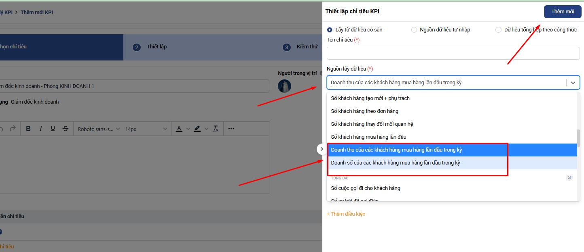Click the highlighter background color icon
The width and height of the screenshot is (584, 252).
197,129
